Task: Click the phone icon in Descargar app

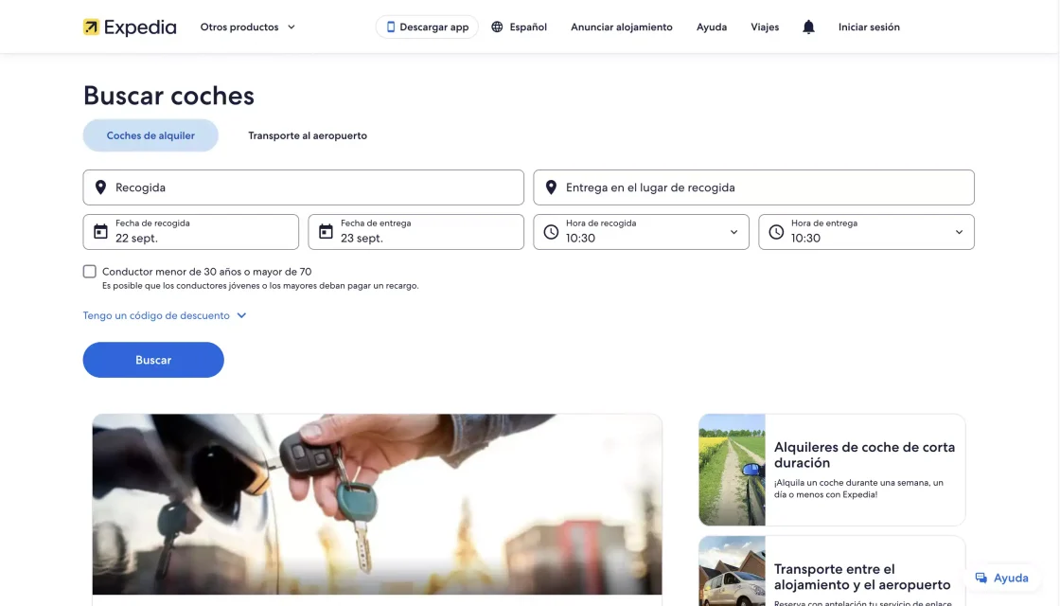Action: [391, 27]
